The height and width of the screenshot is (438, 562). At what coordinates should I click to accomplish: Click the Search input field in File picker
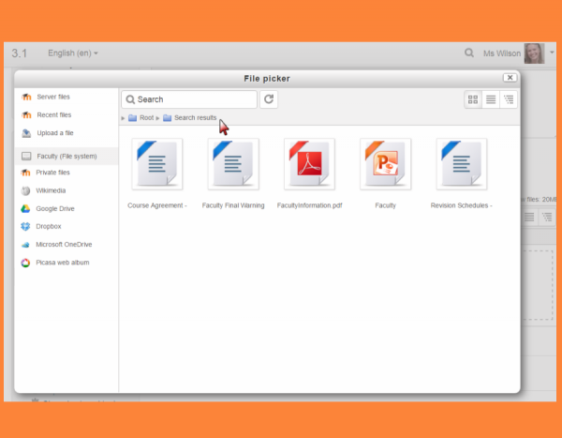(x=189, y=99)
